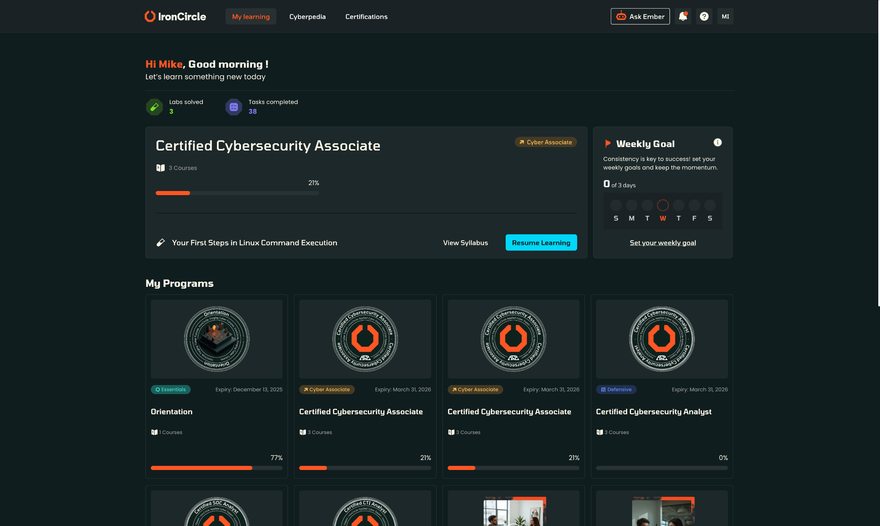Viewport: 880px width, 526px height.
Task: Open the Orientation program thumbnail
Action: click(217, 339)
